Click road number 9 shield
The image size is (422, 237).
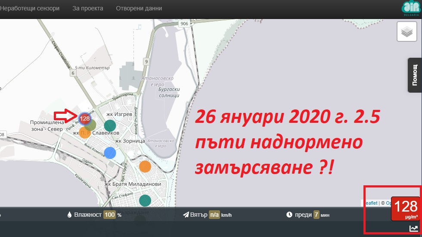pos(146,62)
